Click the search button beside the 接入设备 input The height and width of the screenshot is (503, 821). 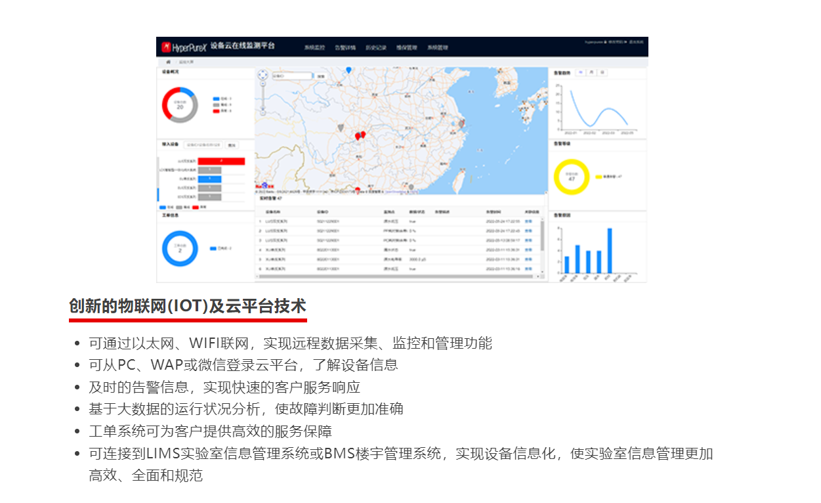point(232,145)
